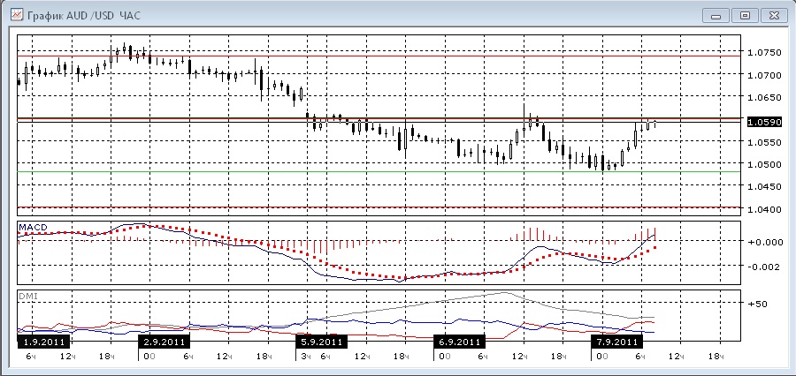796x376 pixels.
Task: Select the 6.9.2011 date marker
Action: [459, 342]
